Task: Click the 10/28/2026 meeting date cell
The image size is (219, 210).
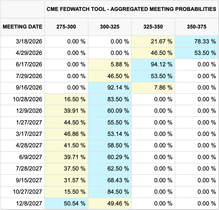Action: 22,99
